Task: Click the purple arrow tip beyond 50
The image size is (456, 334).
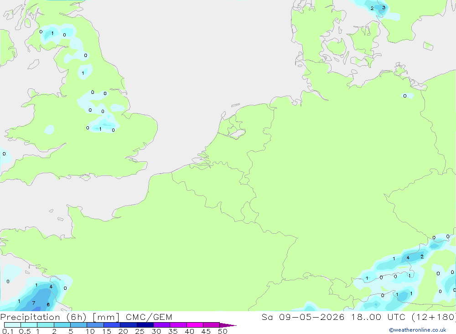Action: coord(228,325)
